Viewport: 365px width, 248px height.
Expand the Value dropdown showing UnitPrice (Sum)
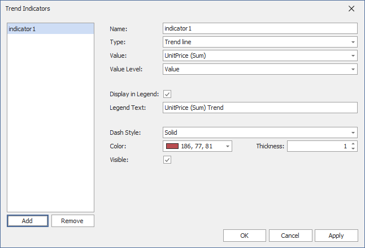click(353, 55)
